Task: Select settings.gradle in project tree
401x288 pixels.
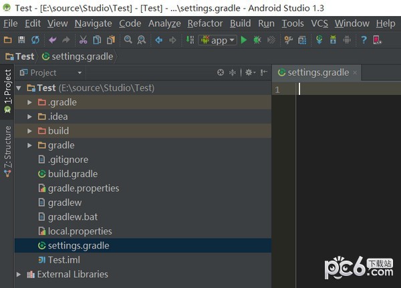Action: (143, 245)
